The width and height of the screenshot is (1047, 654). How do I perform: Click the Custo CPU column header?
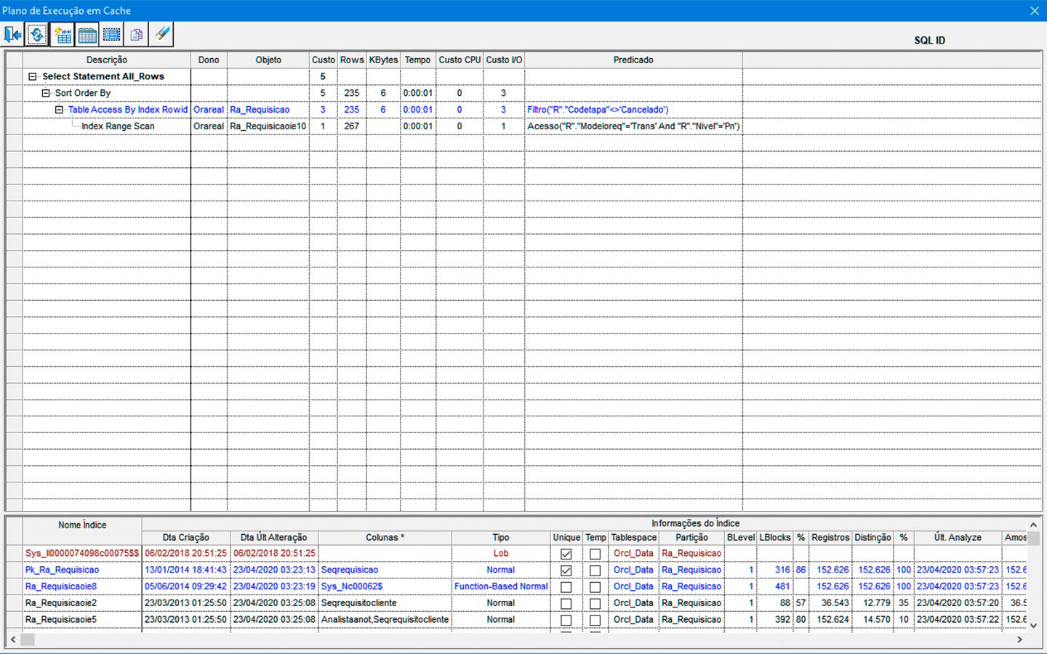tap(460, 60)
